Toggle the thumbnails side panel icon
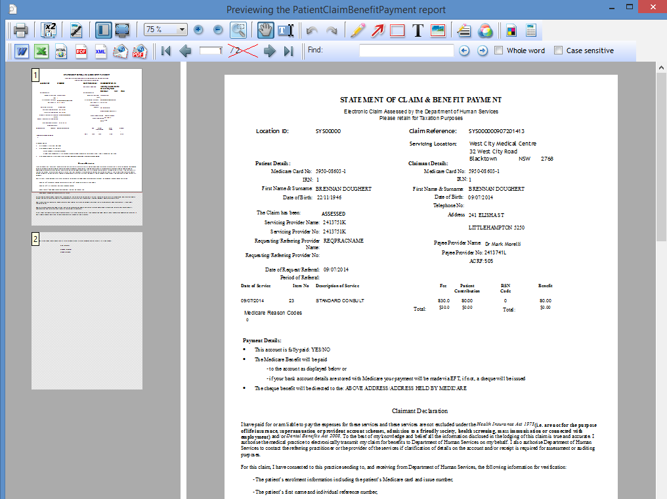The image size is (667, 499). tap(103, 30)
